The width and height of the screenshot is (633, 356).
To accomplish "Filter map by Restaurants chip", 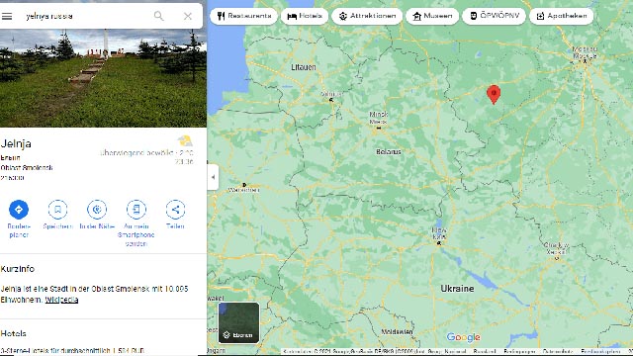I will tap(244, 16).
